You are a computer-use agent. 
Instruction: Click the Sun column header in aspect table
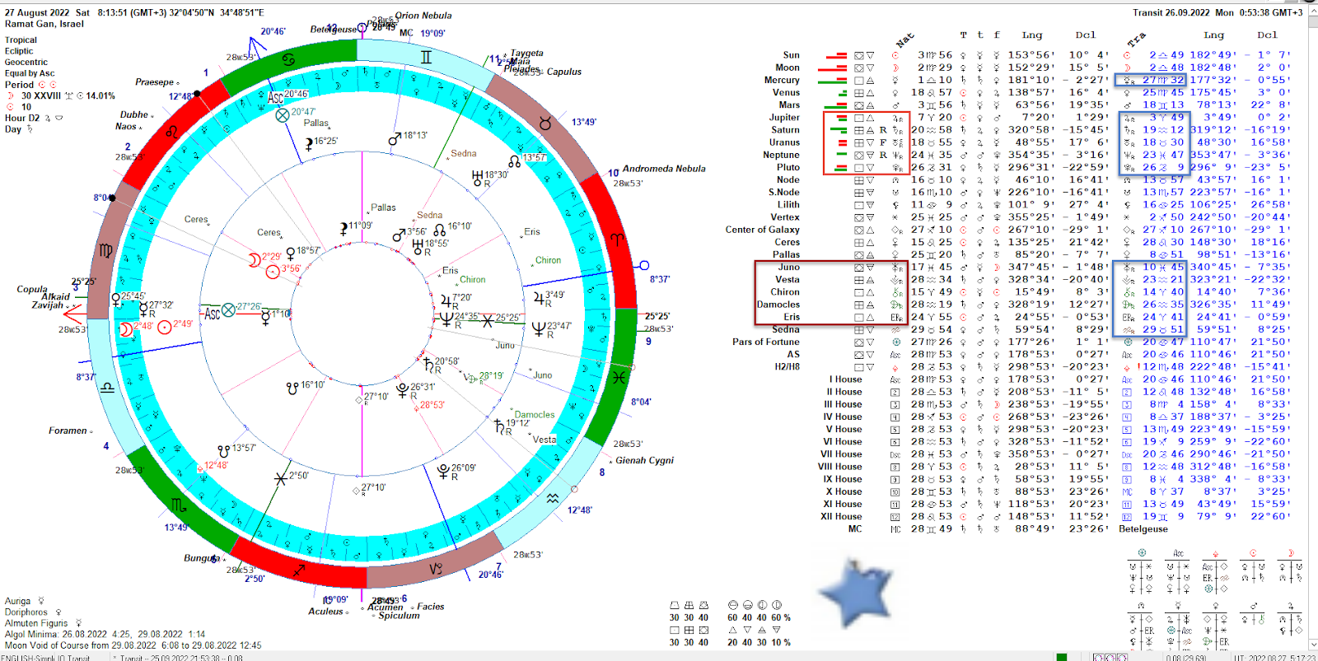pos(1253,553)
